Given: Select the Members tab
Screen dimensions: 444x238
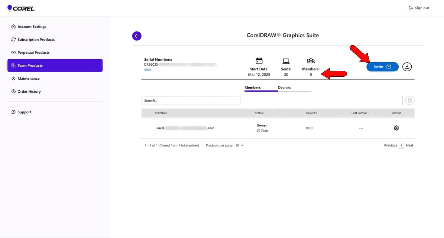Looking at the screenshot, I should (x=253, y=87).
